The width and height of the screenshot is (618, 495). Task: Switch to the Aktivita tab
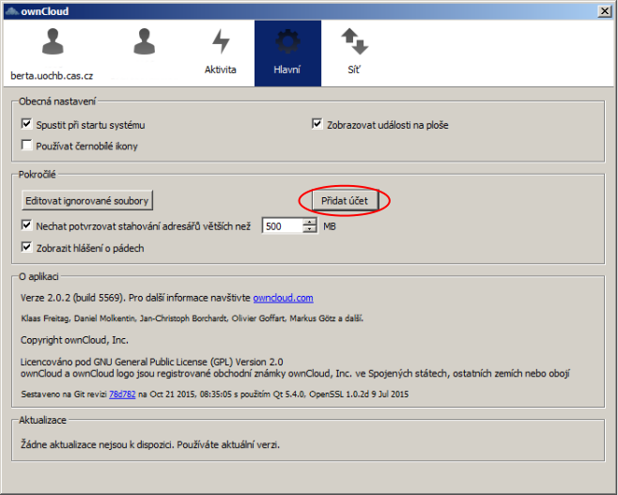[x=221, y=54]
